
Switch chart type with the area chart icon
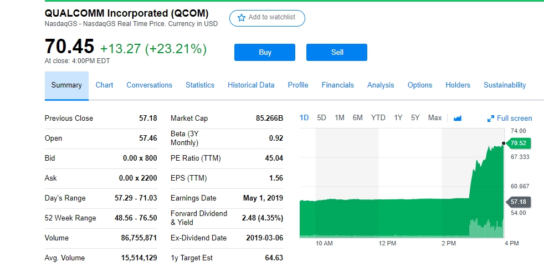pos(457,119)
